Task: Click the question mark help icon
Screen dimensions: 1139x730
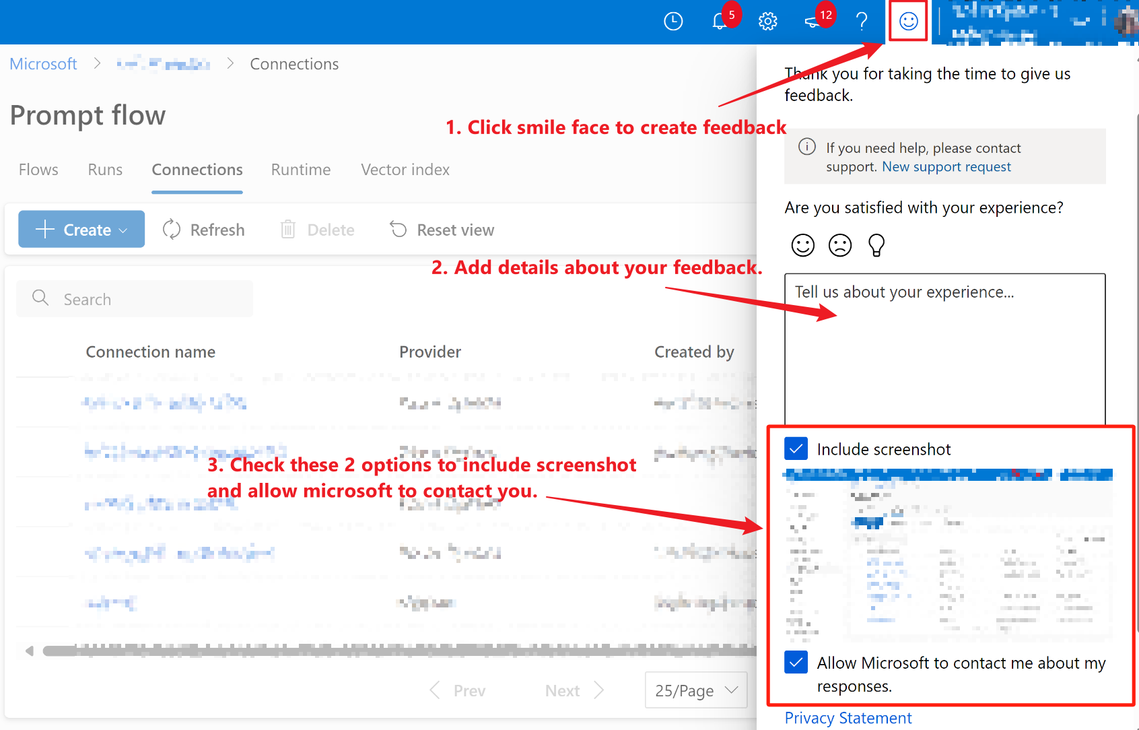Action: pos(862,22)
